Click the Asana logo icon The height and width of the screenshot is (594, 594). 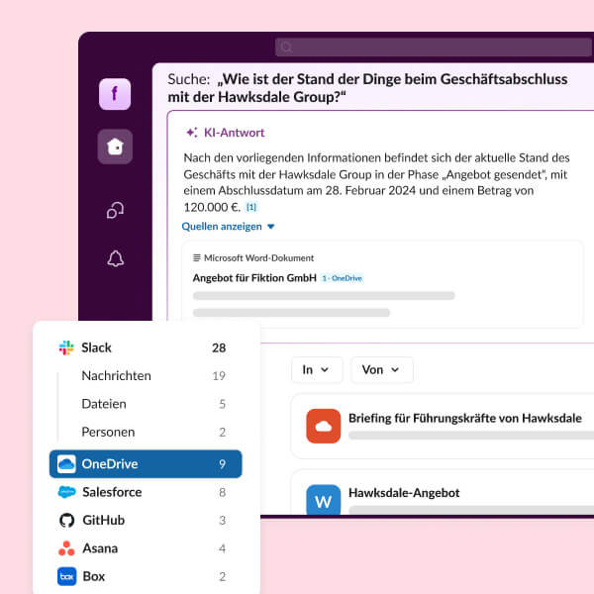[x=66, y=548]
